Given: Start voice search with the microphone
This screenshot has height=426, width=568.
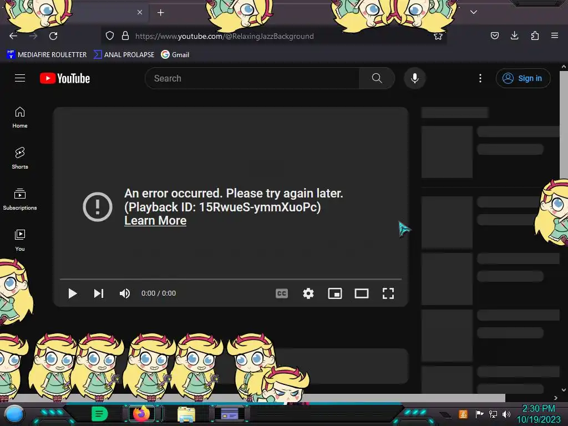Looking at the screenshot, I should pyautogui.click(x=415, y=78).
